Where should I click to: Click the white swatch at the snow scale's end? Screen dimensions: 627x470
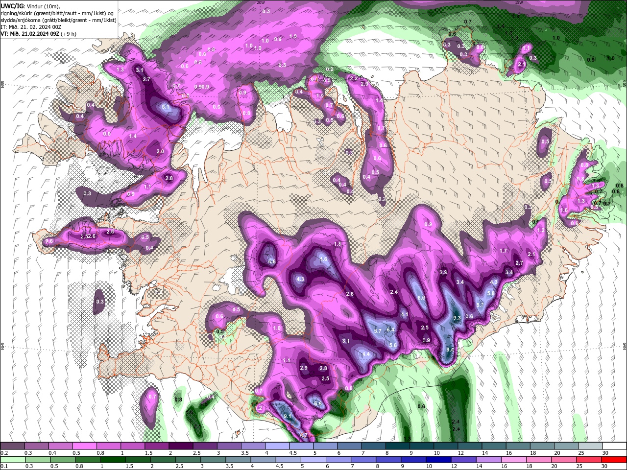(614, 446)
